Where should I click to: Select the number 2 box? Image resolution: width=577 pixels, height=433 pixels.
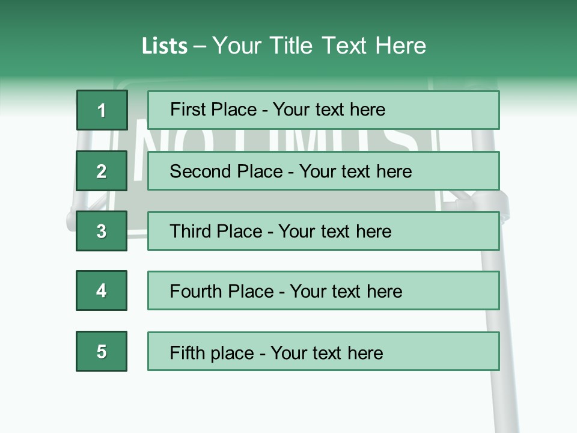102,171
